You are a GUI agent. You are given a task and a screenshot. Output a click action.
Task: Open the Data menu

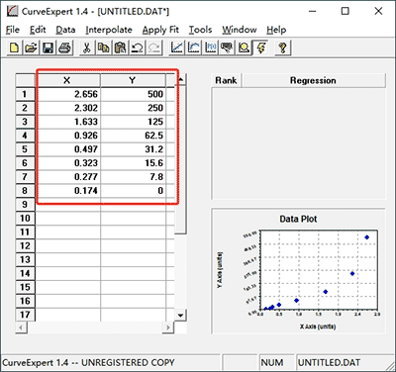pos(65,30)
